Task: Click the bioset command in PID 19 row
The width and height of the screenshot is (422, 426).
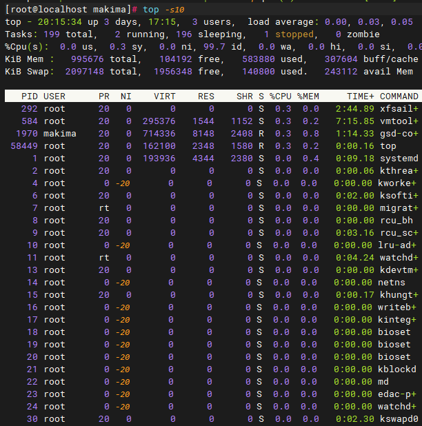Action: click(394, 345)
